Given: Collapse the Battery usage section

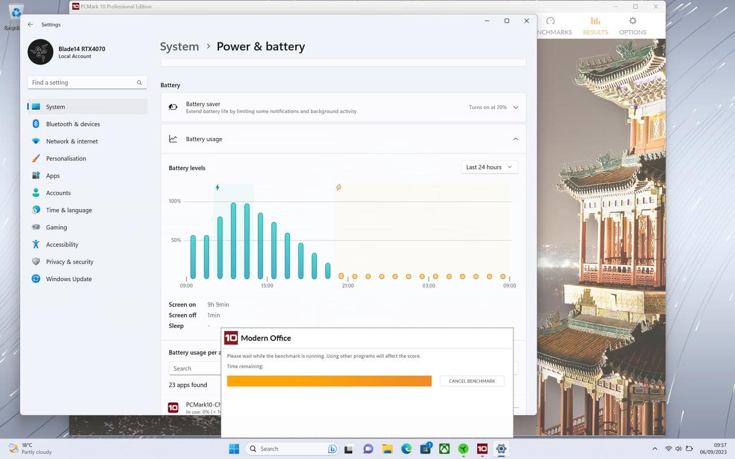Looking at the screenshot, I should tap(515, 139).
